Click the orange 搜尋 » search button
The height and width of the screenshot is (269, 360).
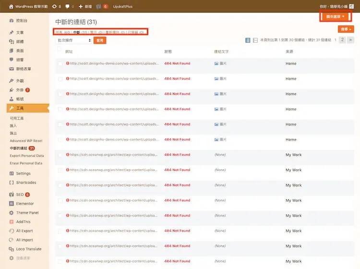coord(346,29)
